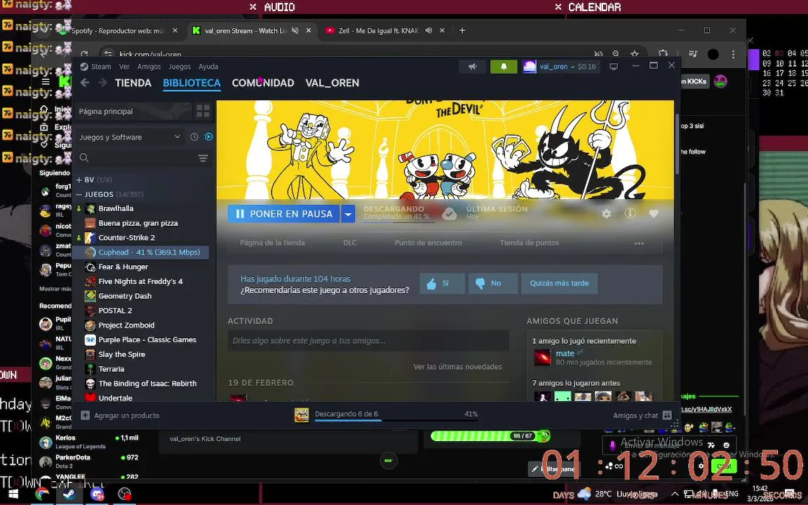
Task: Open the BIBLIOTECA tab
Action: coord(191,83)
